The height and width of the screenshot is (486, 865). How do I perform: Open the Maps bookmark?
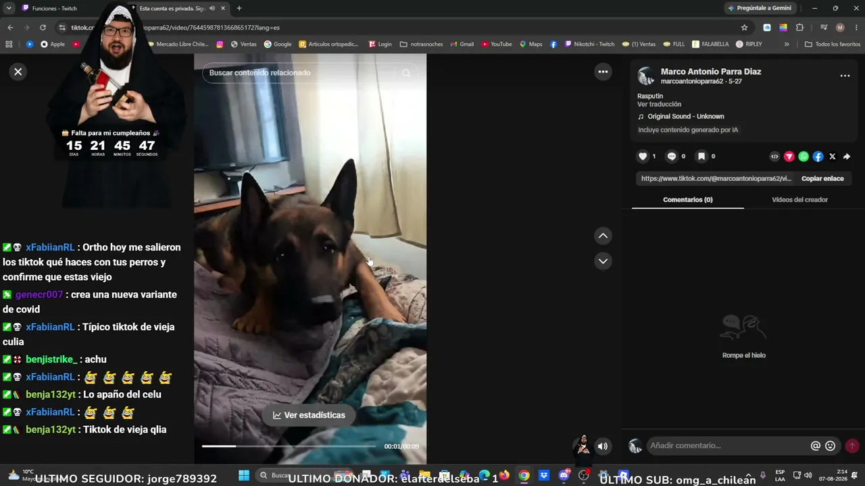(x=530, y=45)
